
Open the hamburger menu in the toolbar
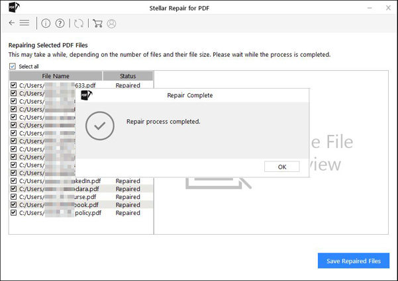coord(25,23)
